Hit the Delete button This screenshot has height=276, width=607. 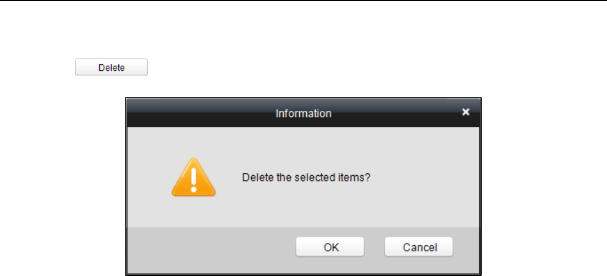[x=111, y=67]
